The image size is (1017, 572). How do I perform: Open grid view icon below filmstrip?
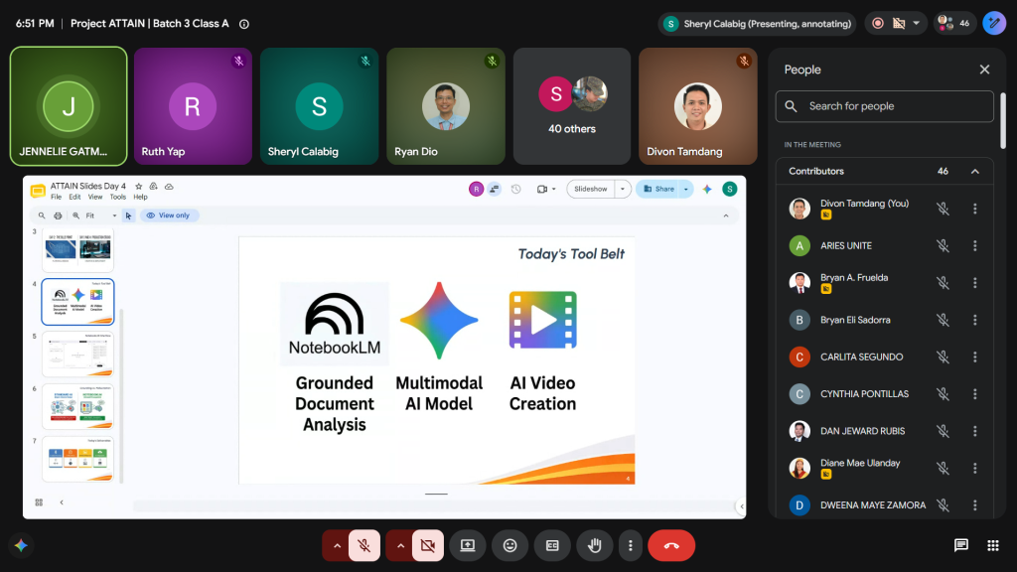click(x=39, y=501)
